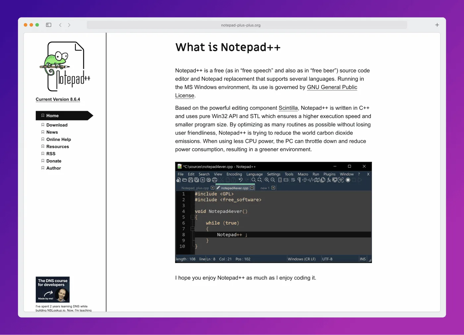Viewport: 464px width, 335px height.
Task: Click the Zoom In icon in the Notepad++ toolbar
Action: 267,180
